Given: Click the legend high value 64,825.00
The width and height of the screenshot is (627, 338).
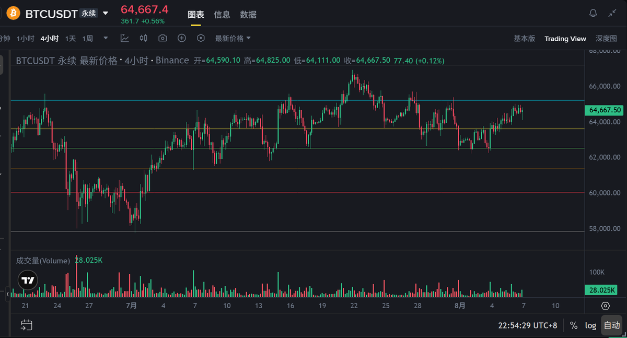Looking at the screenshot, I should (x=274, y=61).
